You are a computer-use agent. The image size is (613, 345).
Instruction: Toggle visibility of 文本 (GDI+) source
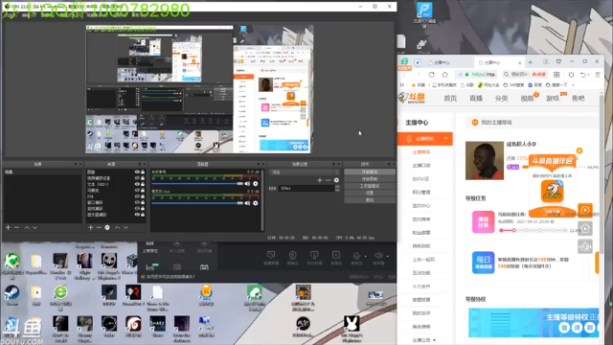tap(137, 184)
